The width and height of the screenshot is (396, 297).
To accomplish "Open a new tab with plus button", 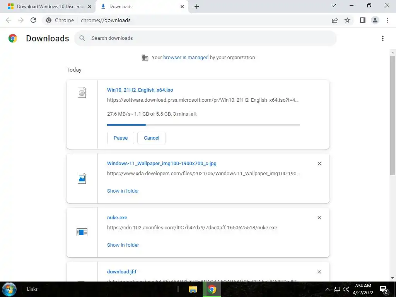I will click(x=197, y=7).
